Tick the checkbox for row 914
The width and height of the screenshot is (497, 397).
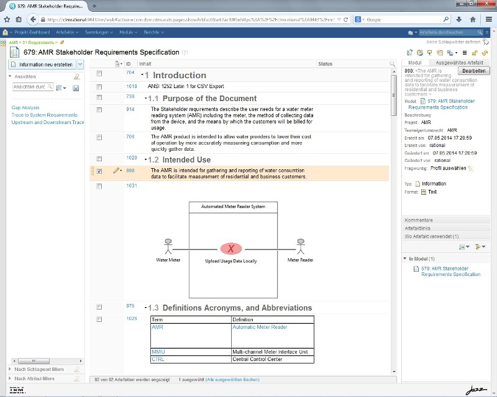pyautogui.click(x=99, y=110)
